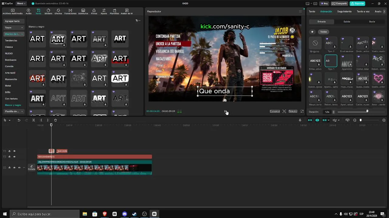The image size is (389, 218).
Task: Open the Audio panel
Action: click(29, 12)
